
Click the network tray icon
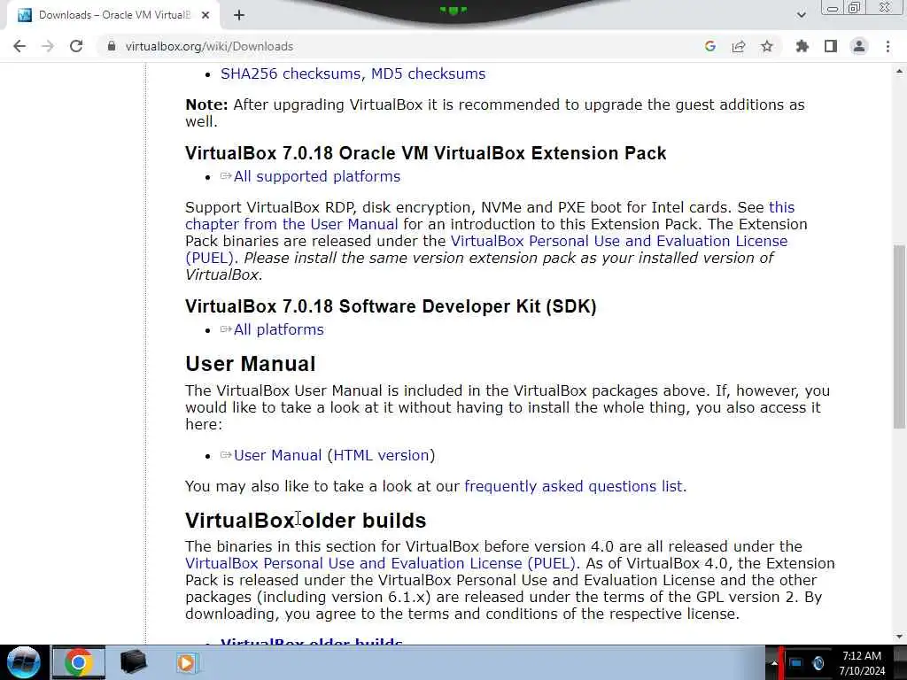(795, 663)
